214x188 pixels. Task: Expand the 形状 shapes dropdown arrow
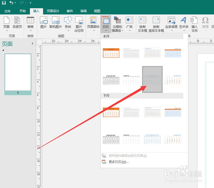pyautogui.click(x=68, y=31)
